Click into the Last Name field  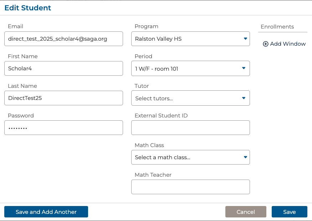(x=63, y=98)
